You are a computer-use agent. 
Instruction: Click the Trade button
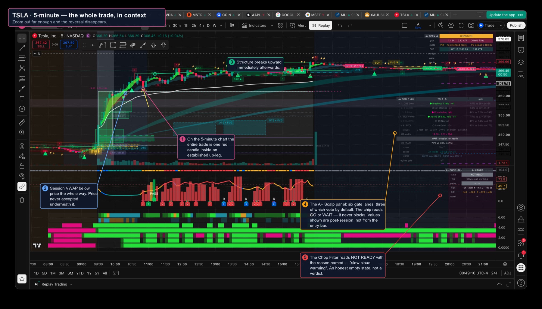coord(487,26)
